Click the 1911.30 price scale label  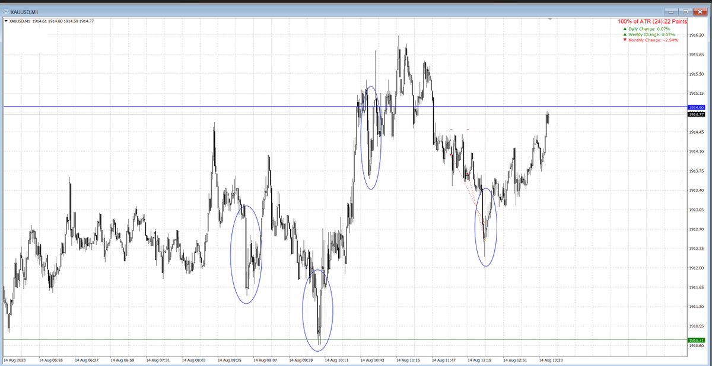(x=697, y=307)
